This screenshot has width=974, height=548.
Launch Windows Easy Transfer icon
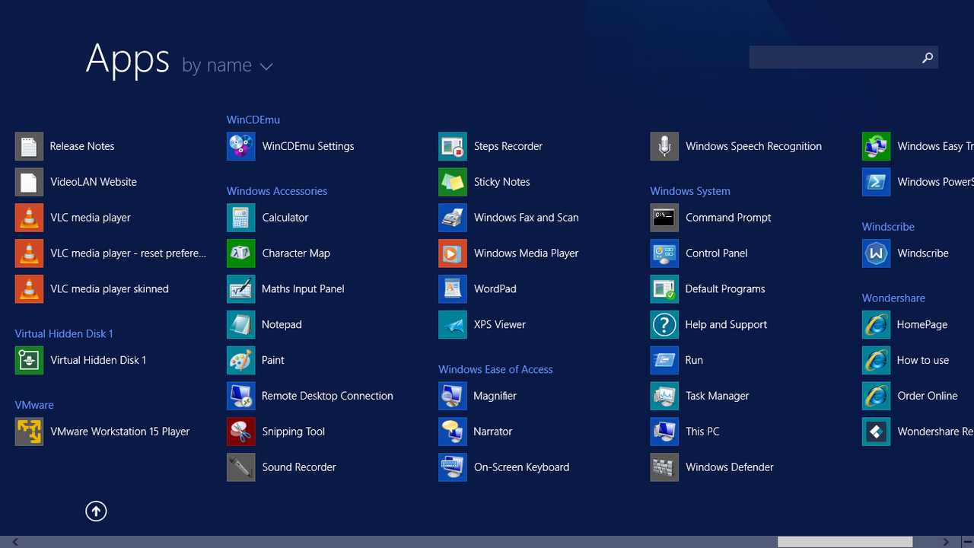877,146
